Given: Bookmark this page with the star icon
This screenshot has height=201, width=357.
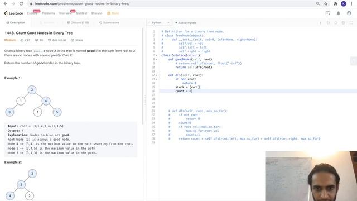Looking at the screenshot, I should click(326, 4).
